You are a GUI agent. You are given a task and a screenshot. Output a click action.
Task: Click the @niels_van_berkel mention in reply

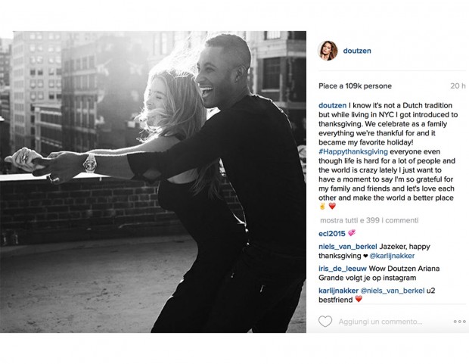point(392,291)
